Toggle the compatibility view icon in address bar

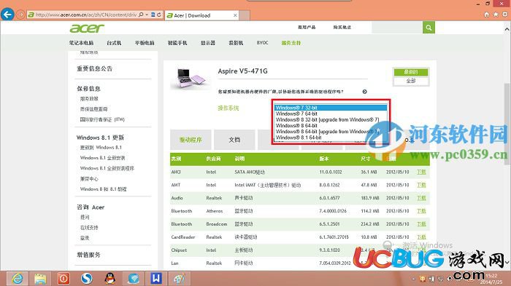tap(153, 15)
